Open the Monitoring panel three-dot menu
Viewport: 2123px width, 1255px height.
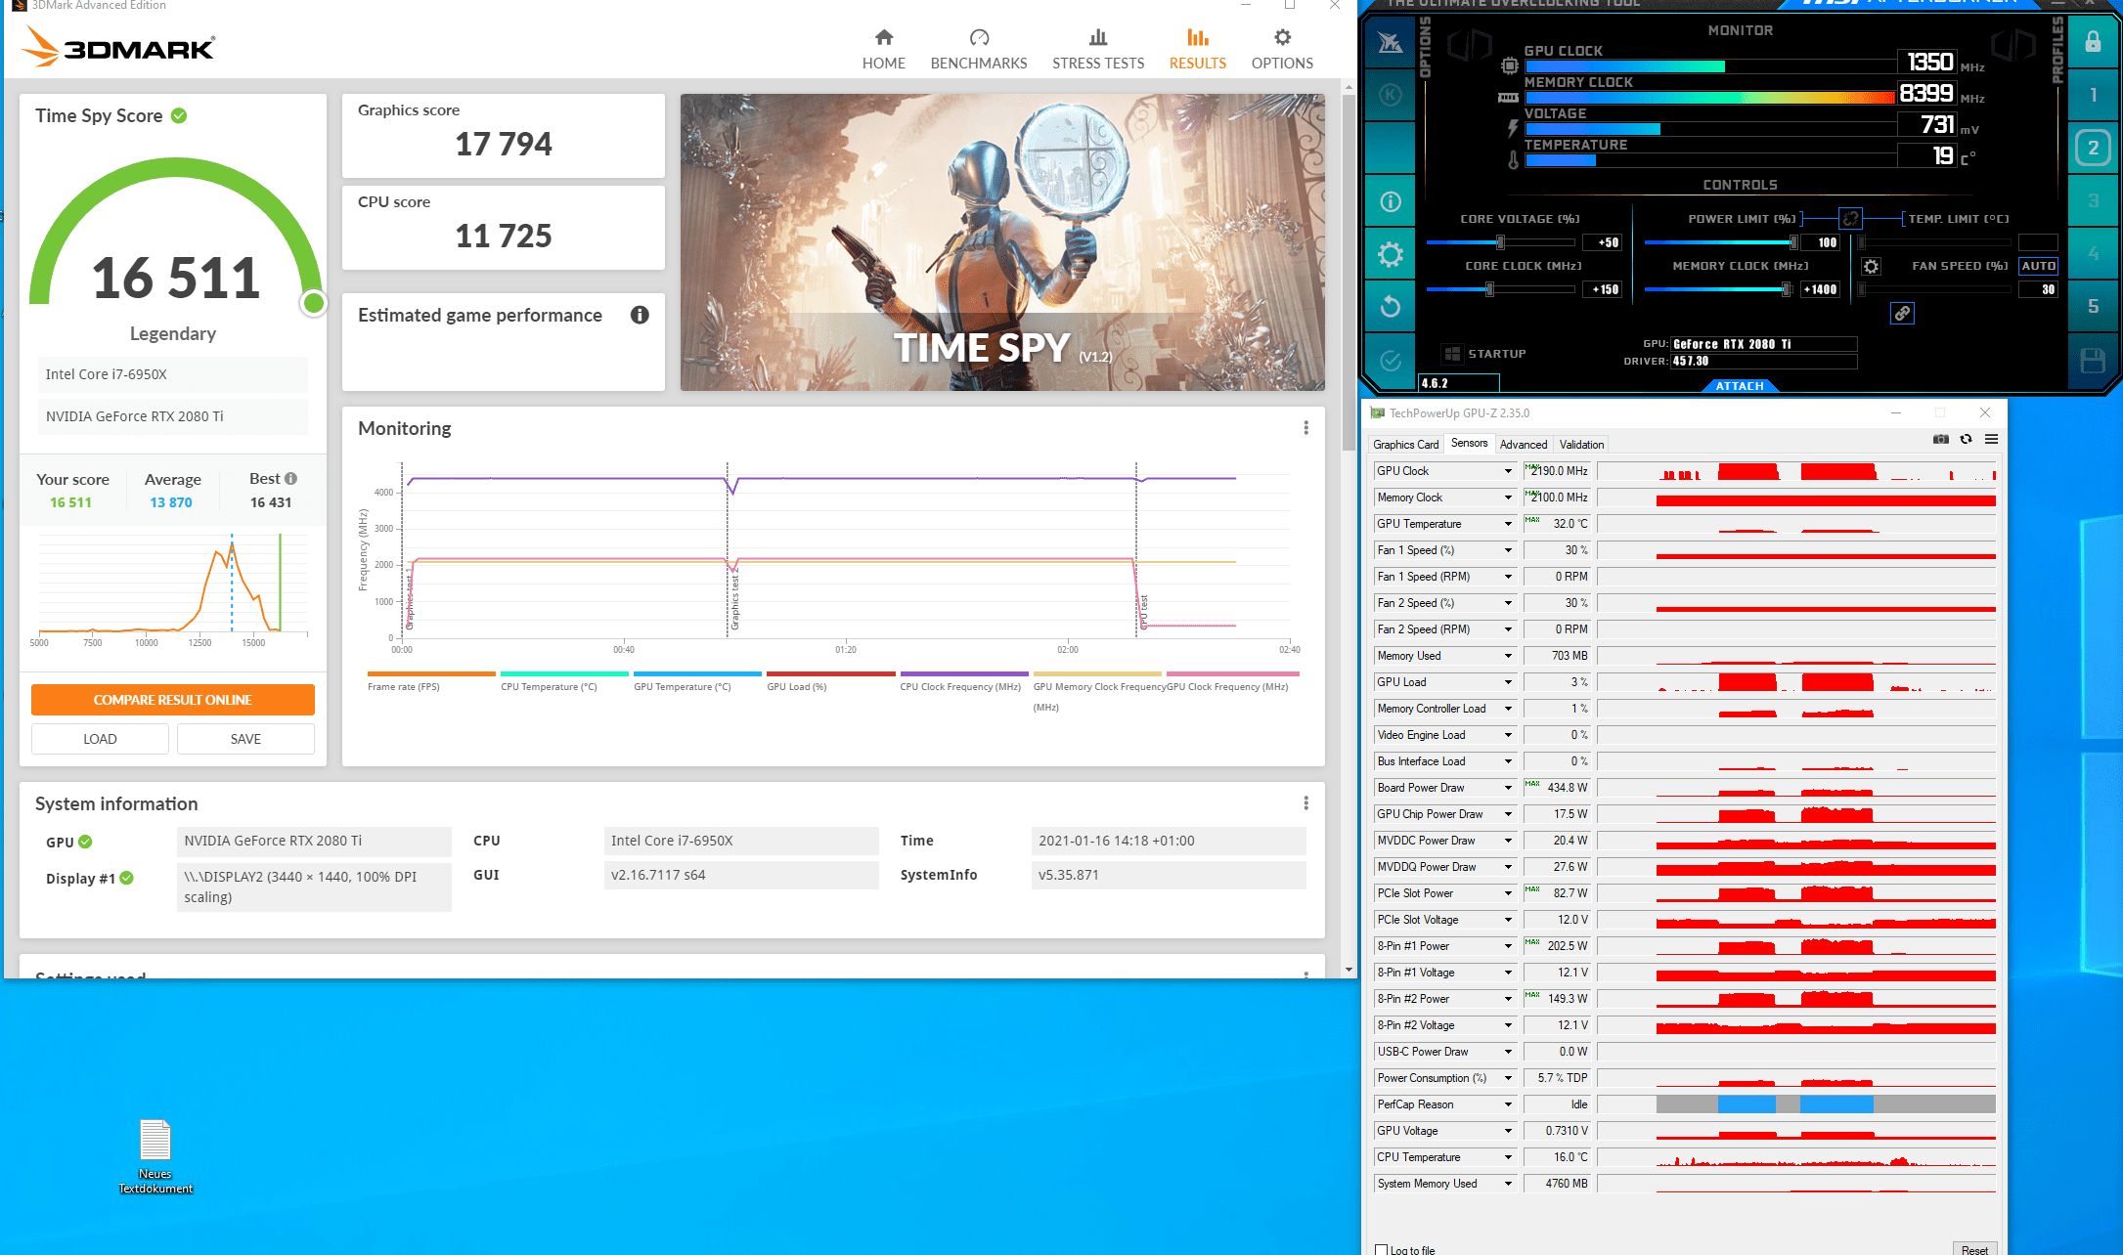1305,428
